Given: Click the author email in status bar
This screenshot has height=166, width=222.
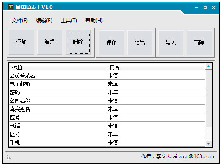Looking at the screenshot, I should pyautogui.click(x=194, y=156).
